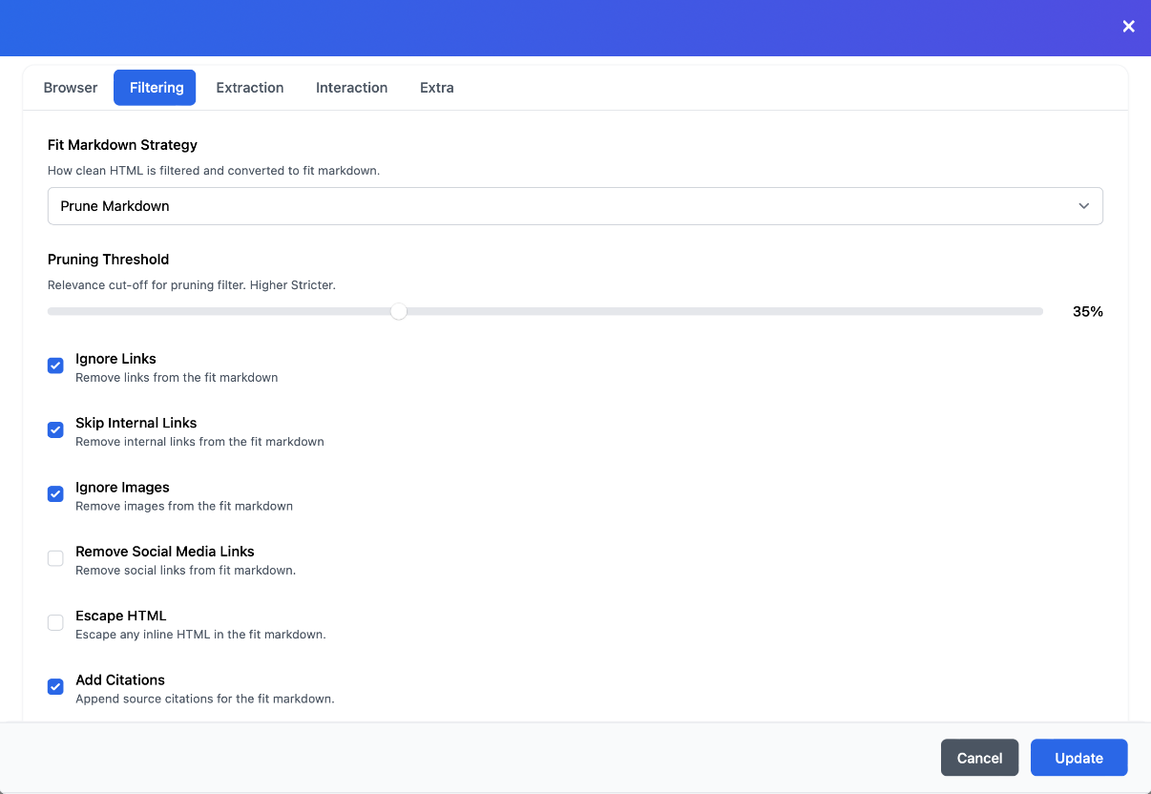Go to the Interaction tab

click(352, 88)
